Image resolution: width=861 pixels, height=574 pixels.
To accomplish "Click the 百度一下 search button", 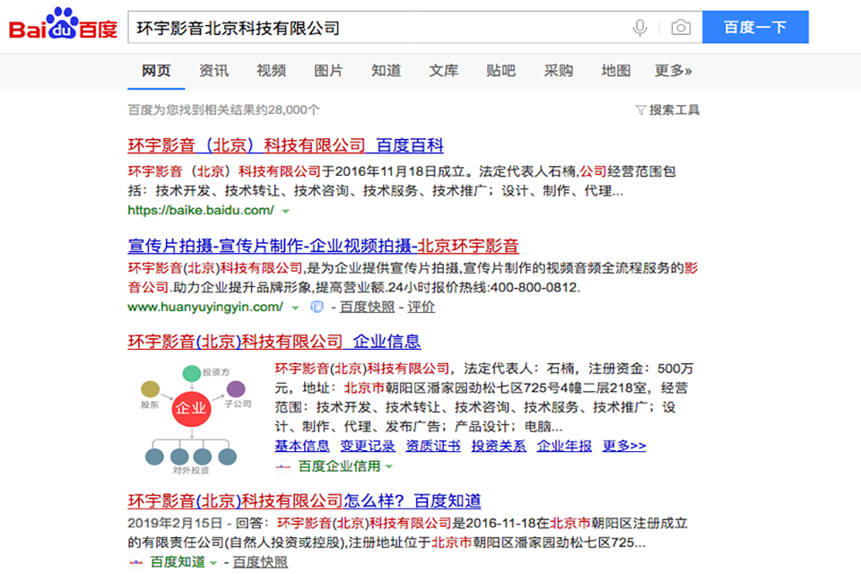I will [x=755, y=27].
